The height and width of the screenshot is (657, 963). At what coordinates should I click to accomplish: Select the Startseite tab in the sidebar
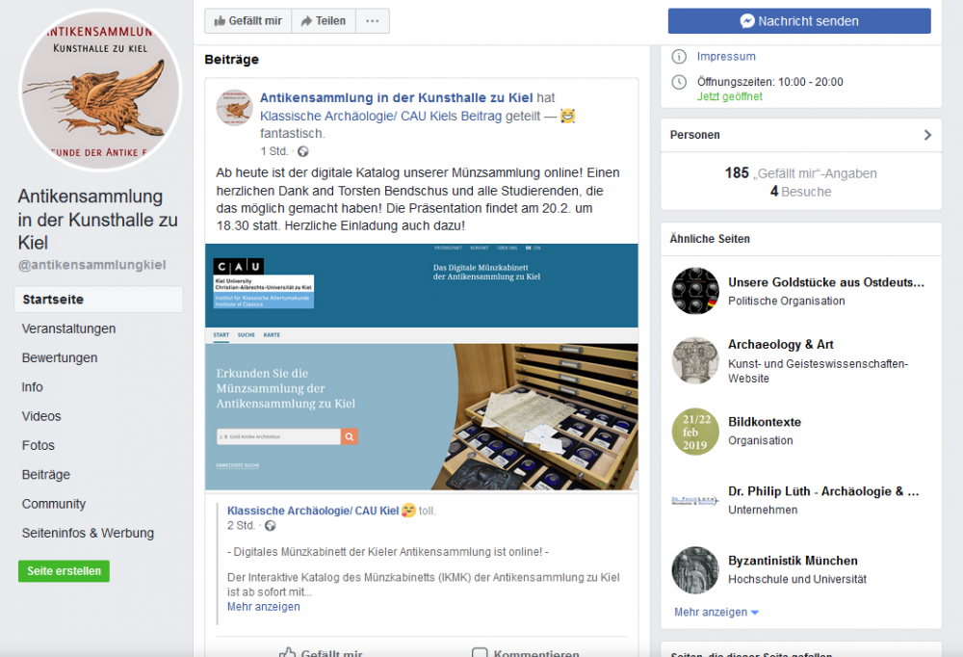[x=98, y=300]
